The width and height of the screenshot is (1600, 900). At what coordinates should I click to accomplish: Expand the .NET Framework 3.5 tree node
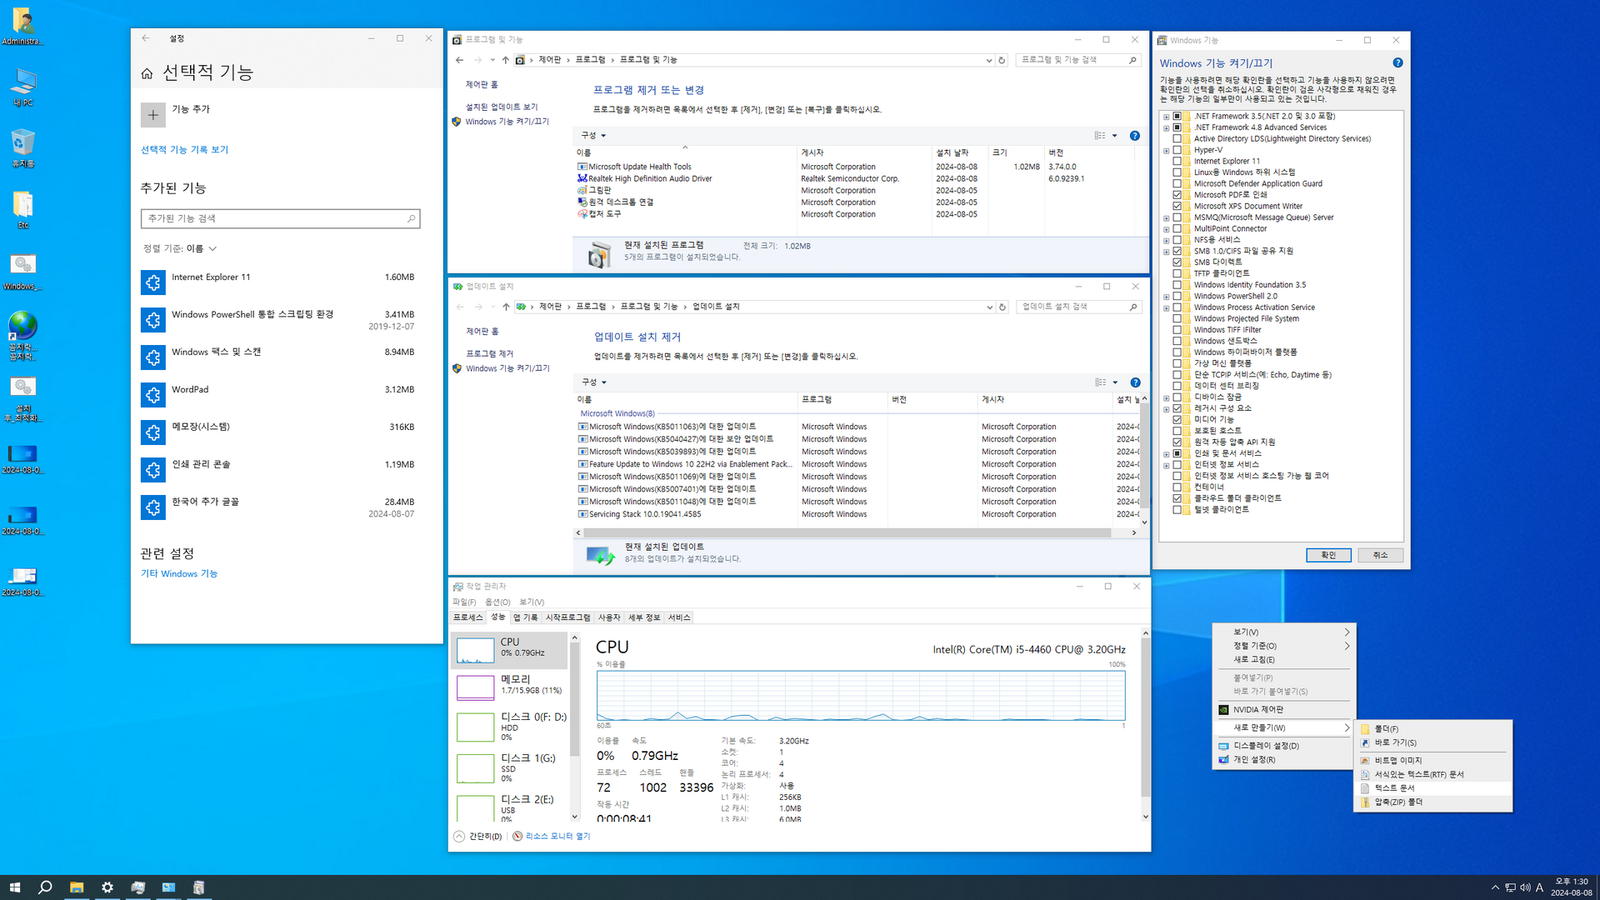[1167, 117]
